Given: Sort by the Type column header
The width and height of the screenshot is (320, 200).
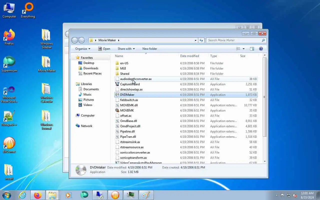Looking at the screenshot, I should 224,56.
